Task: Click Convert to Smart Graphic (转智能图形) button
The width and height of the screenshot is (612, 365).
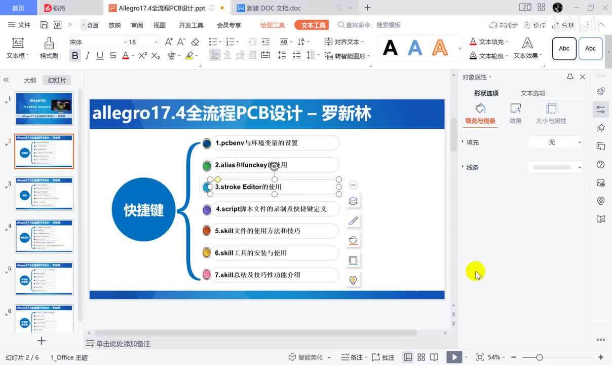Action: (348, 56)
